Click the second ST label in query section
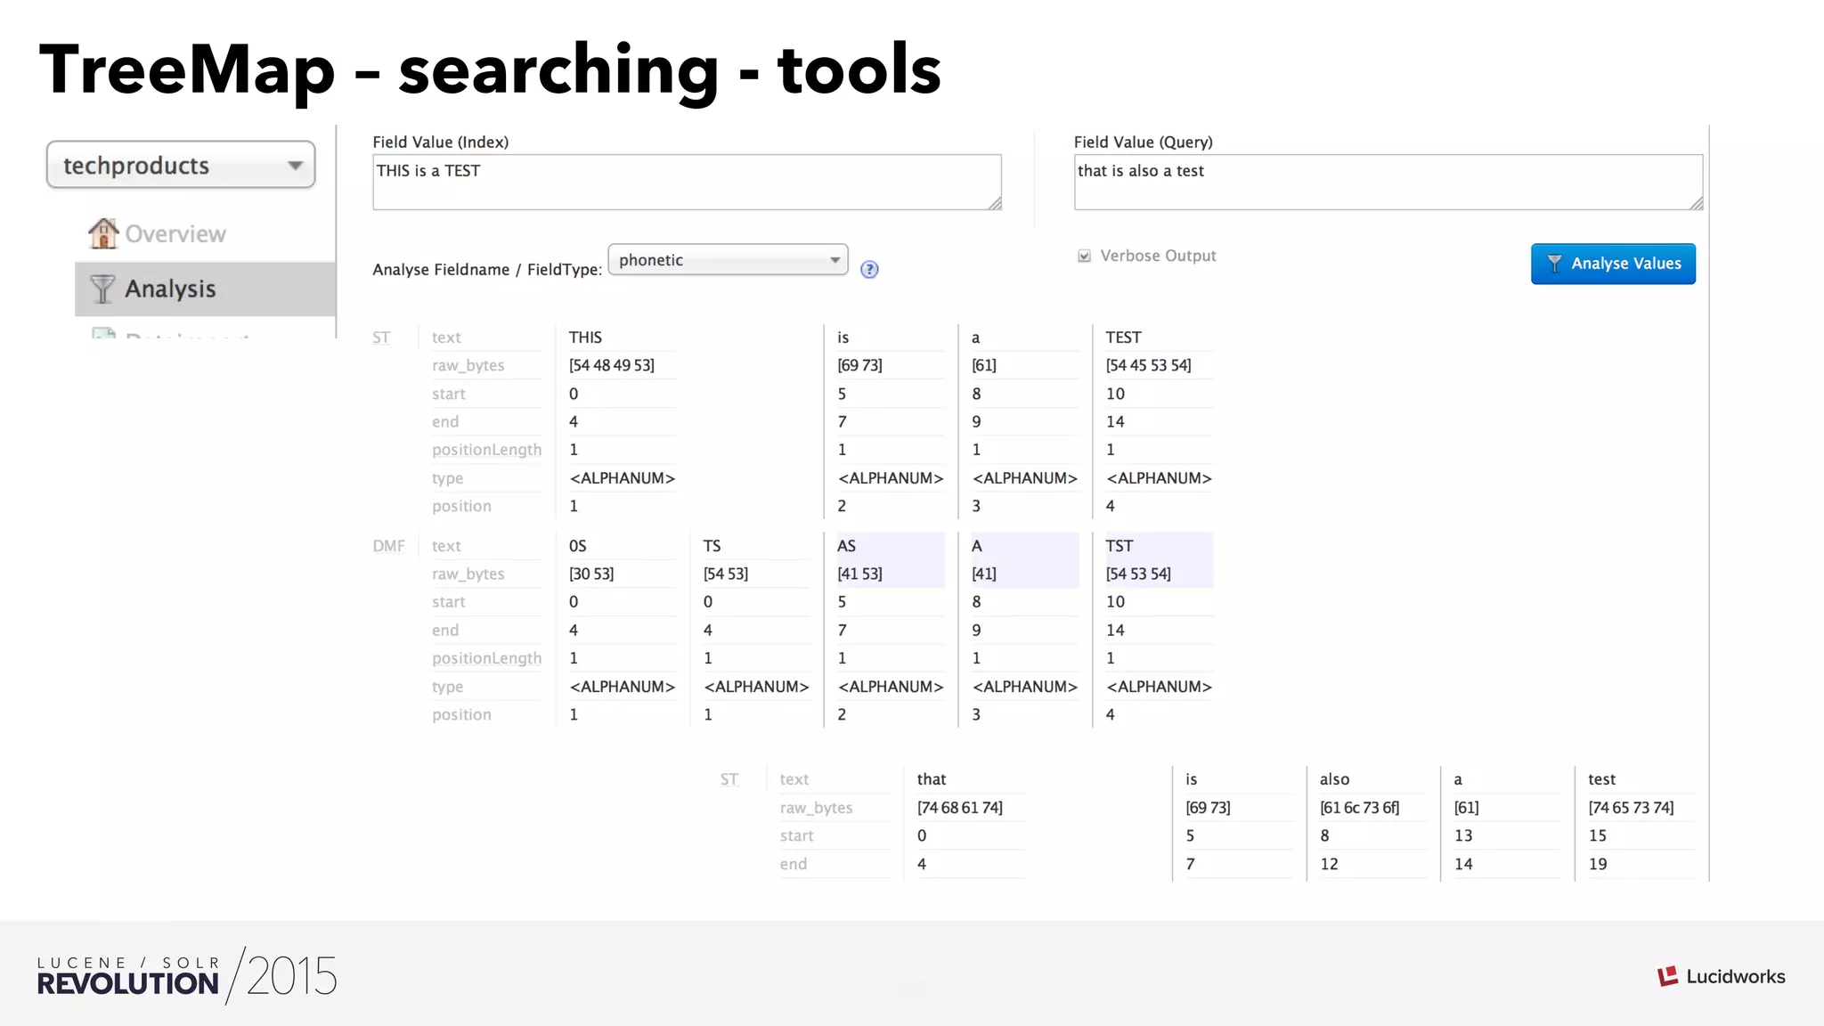The height and width of the screenshot is (1026, 1824). (x=729, y=779)
